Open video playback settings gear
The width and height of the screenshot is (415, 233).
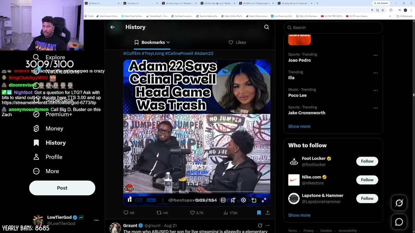point(243,200)
